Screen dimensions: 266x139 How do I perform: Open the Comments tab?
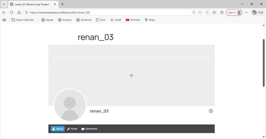click(89, 129)
